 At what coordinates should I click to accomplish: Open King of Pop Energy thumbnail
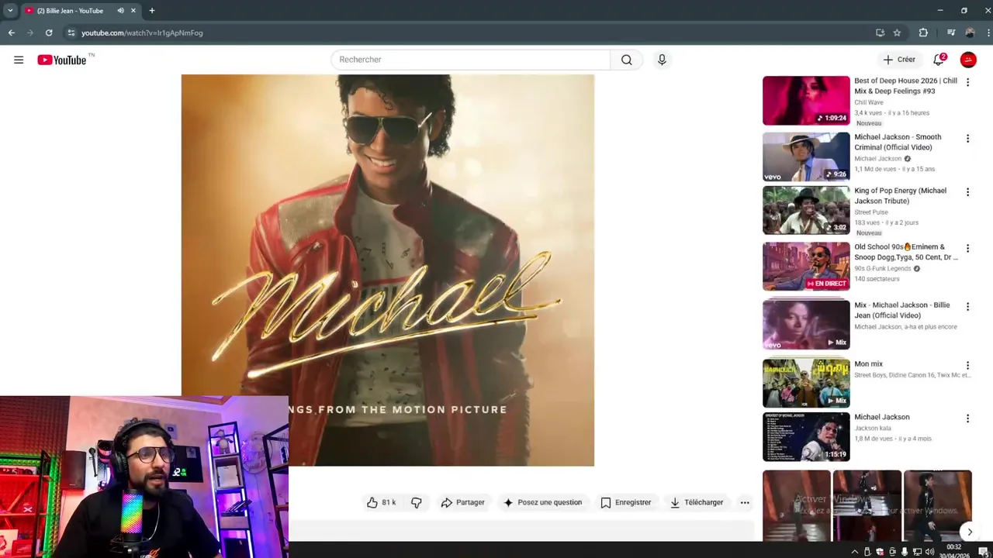pyautogui.click(x=806, y=210)
